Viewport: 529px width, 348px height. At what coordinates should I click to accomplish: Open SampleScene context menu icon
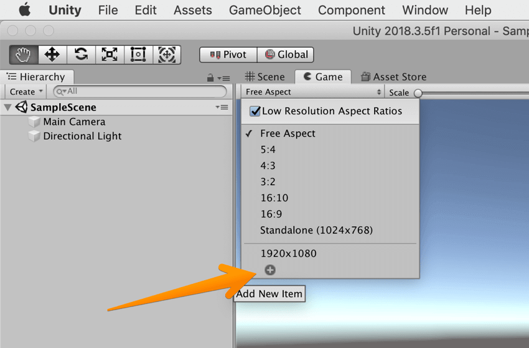[222, 107]
